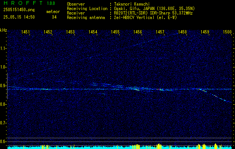This screenshot has height=149, width=235.
Task: Click the meteor label
Action: 53,12
